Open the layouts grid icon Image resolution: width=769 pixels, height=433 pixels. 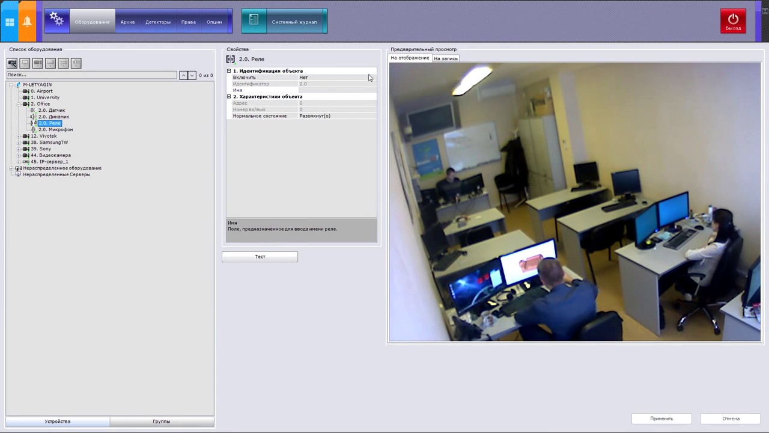10,22
